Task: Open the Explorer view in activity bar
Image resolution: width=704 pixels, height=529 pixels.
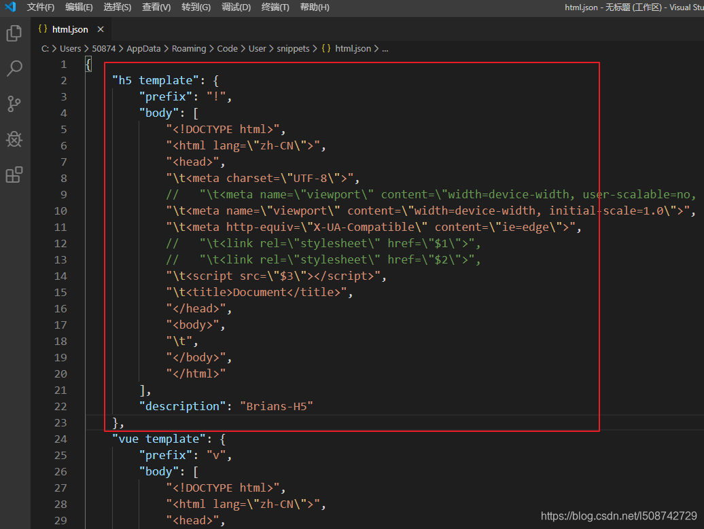Action: coord(14,33)
